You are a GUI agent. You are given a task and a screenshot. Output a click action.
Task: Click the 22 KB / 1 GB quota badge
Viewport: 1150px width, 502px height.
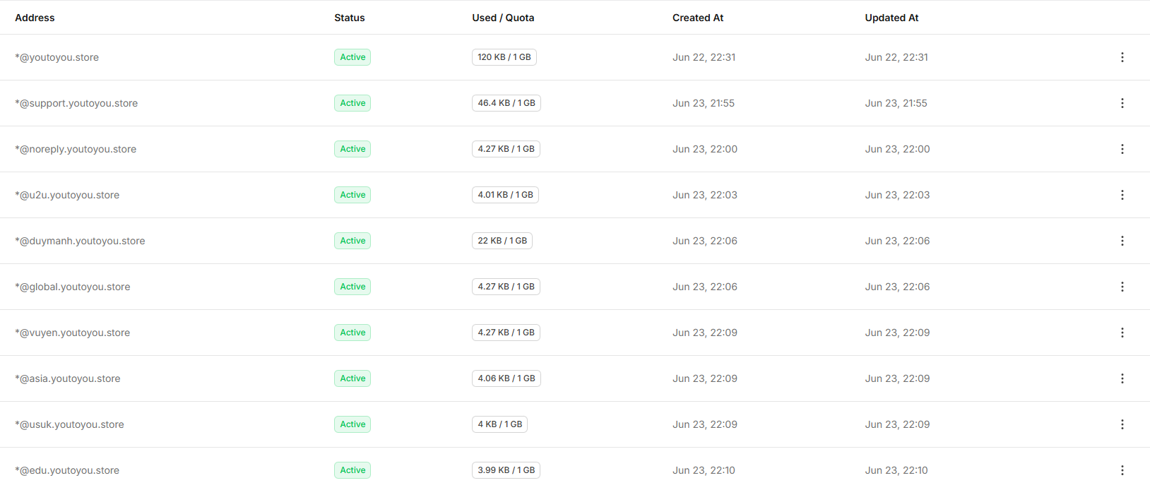(502, 241)
